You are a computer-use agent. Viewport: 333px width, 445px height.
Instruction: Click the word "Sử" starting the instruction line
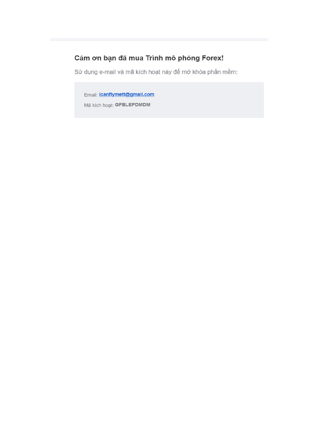pos(78,72)
